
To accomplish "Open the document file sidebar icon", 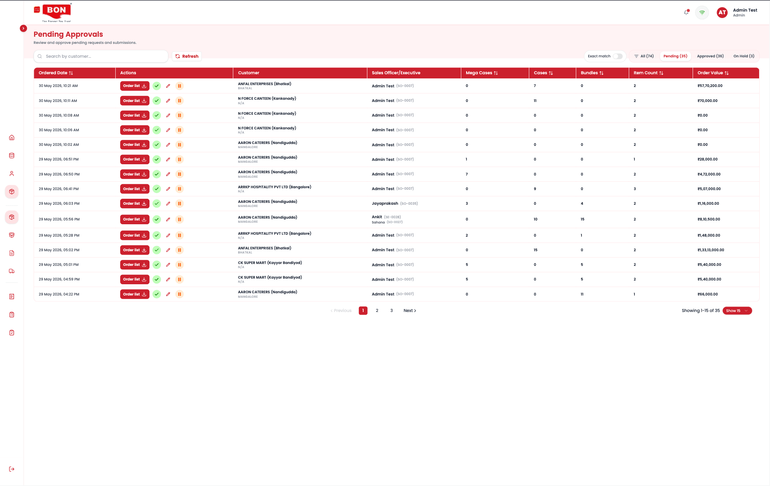I will [12, 253].
